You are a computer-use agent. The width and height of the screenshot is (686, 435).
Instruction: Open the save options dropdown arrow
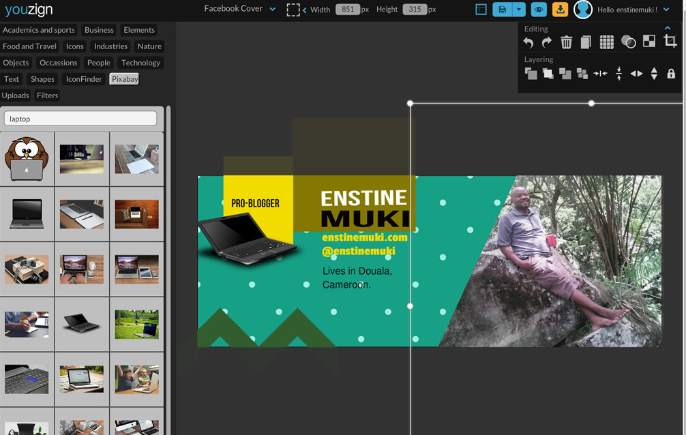[519, 9]
